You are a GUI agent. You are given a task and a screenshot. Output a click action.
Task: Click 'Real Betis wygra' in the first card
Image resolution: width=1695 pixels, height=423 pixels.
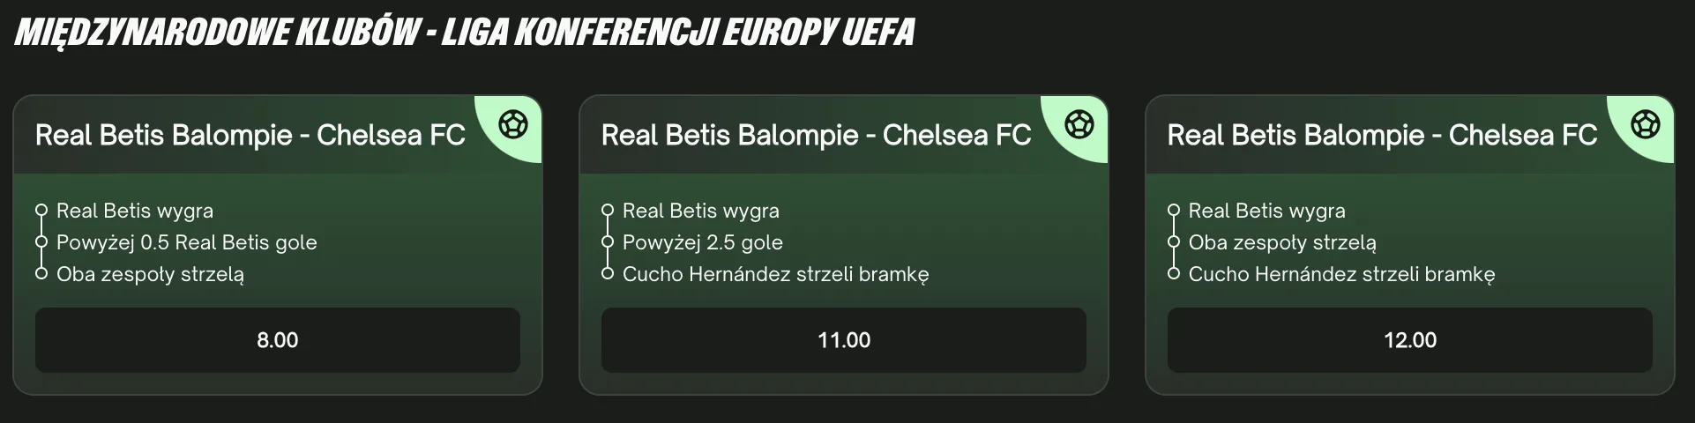point(135,211)
